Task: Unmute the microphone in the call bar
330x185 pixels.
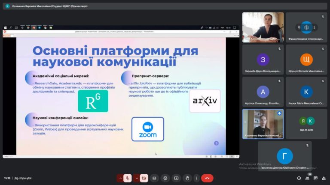Action: 127,178
